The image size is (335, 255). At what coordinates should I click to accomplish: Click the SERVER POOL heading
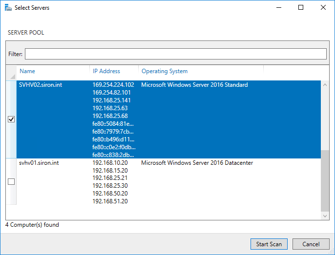(x=26, y=33)
